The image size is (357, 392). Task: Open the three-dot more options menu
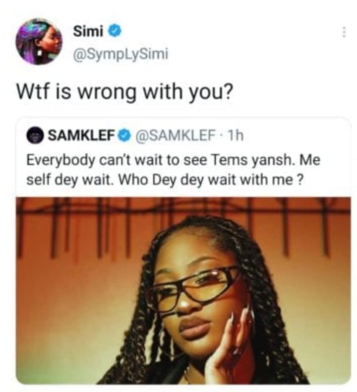pyautogui.click(x=344, y=32)
